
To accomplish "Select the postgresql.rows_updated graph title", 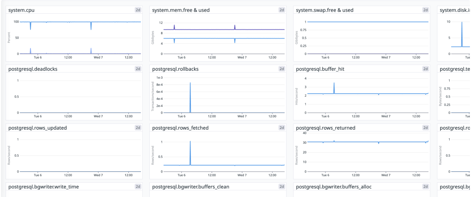I will pyautogui.click(x=37, y=128).
